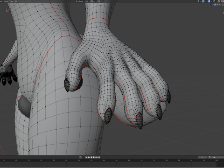Open the UV menu in header
The image size is (224, 168).
[16, 1]
